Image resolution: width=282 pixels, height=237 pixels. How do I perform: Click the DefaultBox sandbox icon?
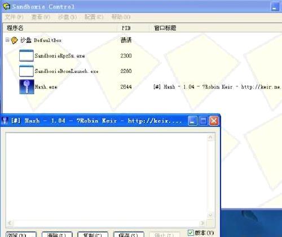tap(14, 40)
